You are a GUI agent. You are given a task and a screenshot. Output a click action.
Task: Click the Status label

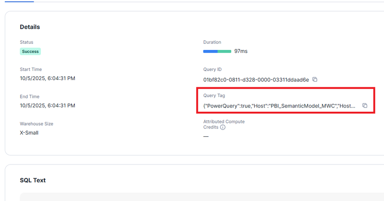[26, 42]
